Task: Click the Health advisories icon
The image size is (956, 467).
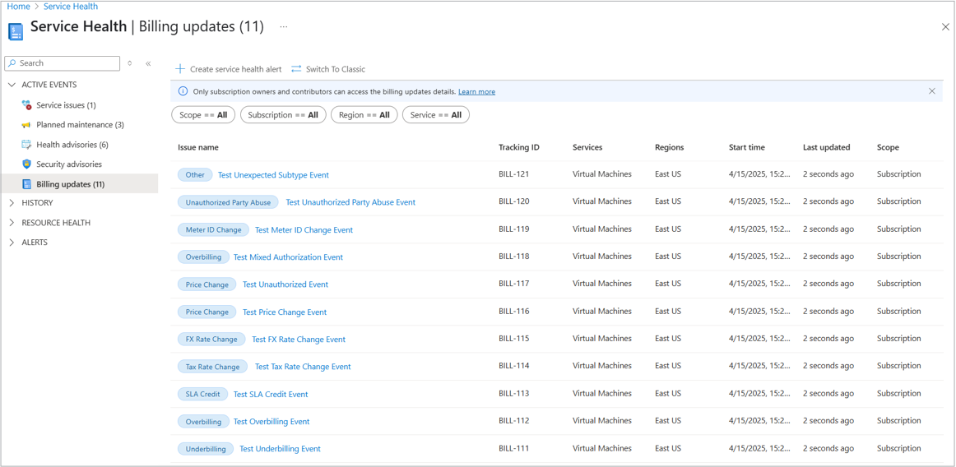Action: (x=26, y=145)
